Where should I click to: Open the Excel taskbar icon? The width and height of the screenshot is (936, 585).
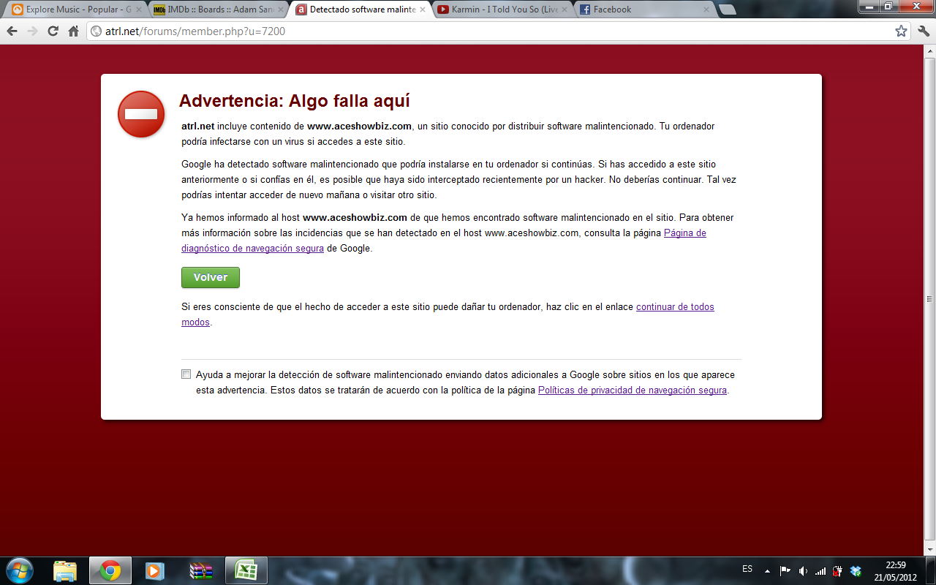coord(246,570)
